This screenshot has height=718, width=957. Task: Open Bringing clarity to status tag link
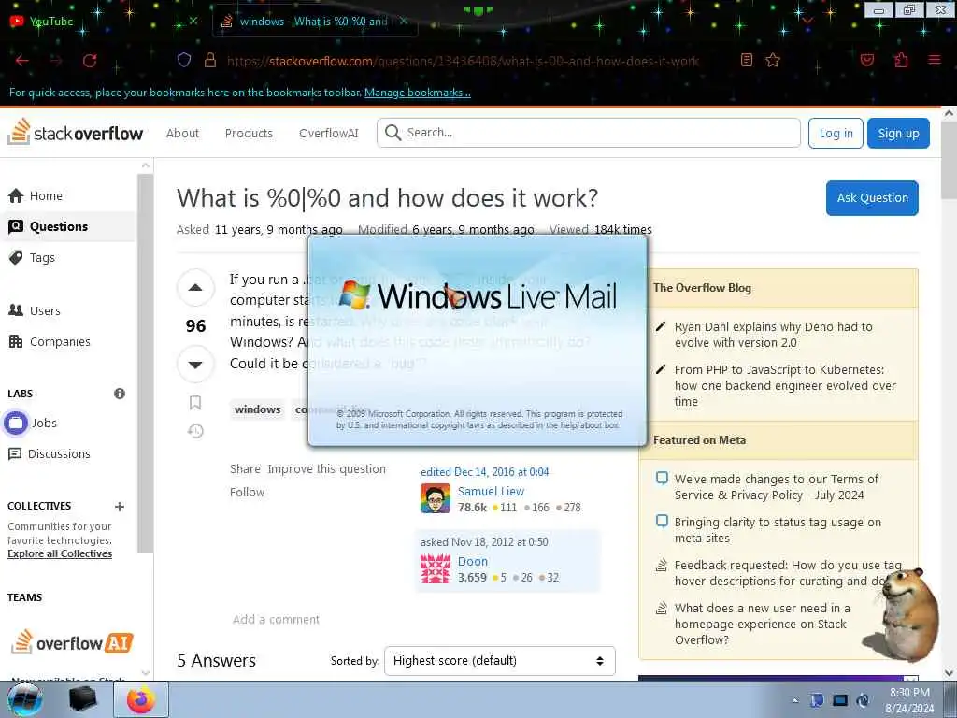click(x=778, y=530)
